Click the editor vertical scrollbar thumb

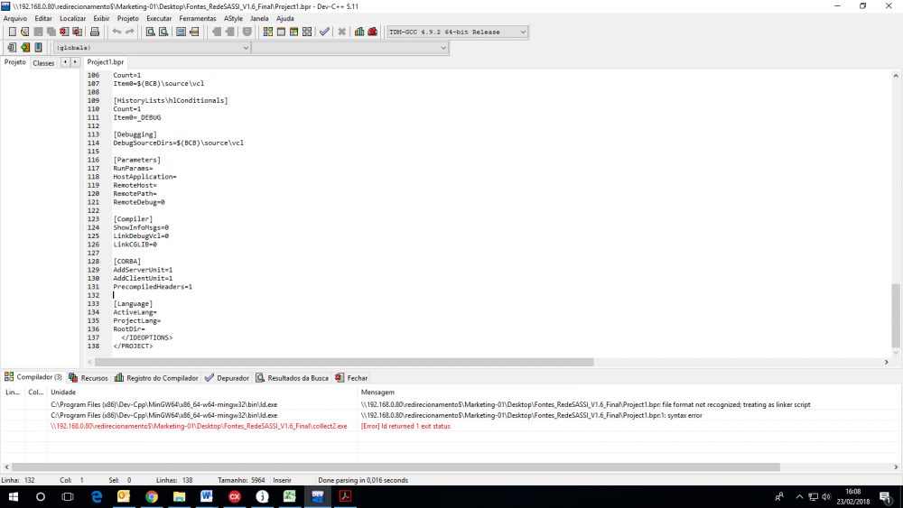coord(896,316)
